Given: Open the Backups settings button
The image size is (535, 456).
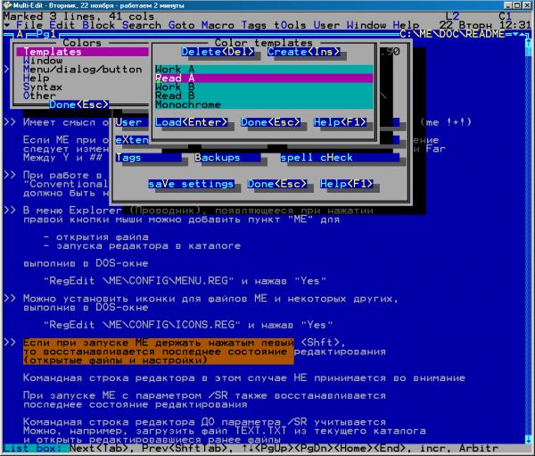Looking at the screenshot, I should coord(218,157).
